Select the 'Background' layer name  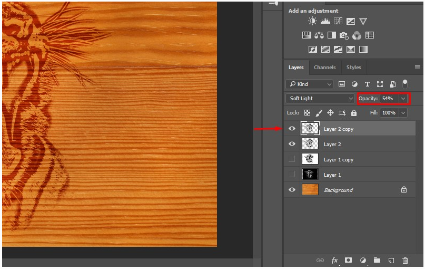pos(339,190)
